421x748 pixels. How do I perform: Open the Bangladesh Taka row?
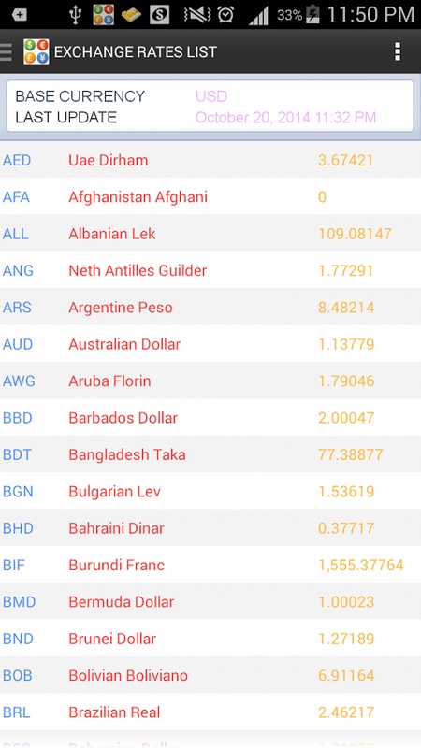[210, 454]
